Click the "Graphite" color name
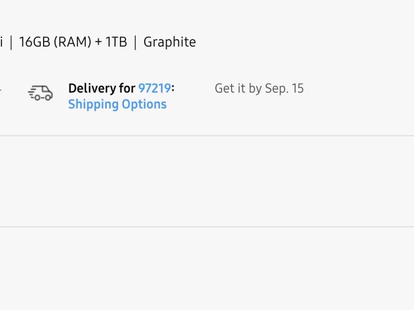Viewport: 414px width, 310px height. coord(170,42)
